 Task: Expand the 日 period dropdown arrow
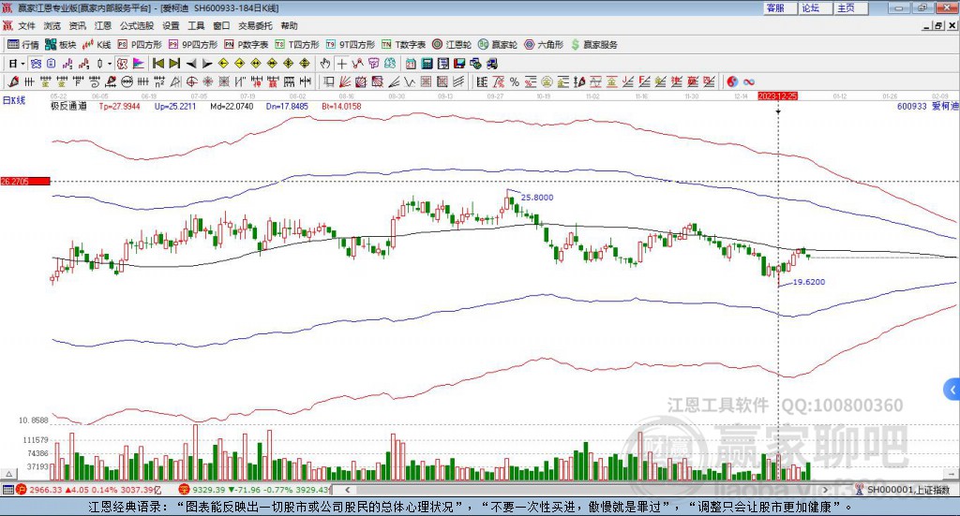coord(22,64)
